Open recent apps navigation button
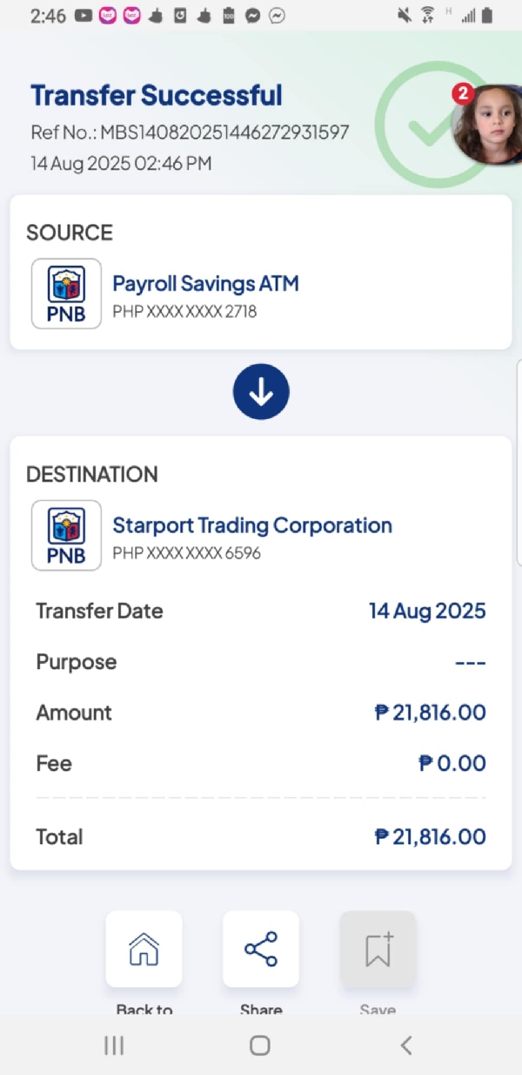522x1075 pixels. [114, 1045]
